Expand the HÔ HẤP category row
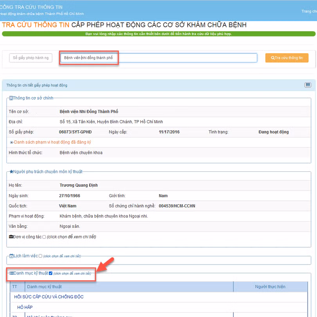This screenshot has height=317, width=317. [x=25, y=308]
